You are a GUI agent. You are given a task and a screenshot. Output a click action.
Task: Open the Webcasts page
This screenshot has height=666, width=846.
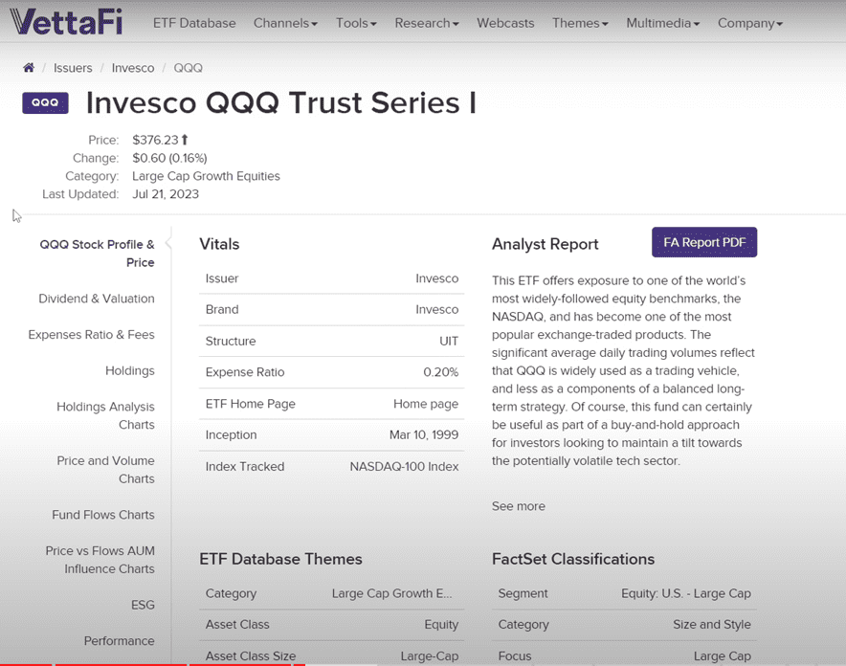(505, 23)
